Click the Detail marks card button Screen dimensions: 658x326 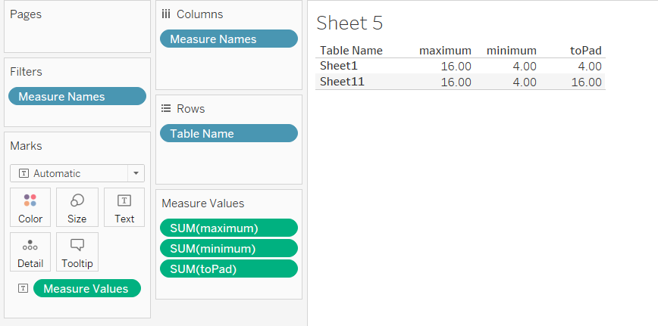click(x=30, y=252)
